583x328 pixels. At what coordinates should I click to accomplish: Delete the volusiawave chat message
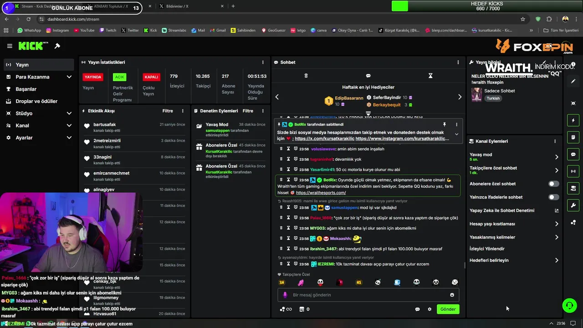click(x=281, y=149)
